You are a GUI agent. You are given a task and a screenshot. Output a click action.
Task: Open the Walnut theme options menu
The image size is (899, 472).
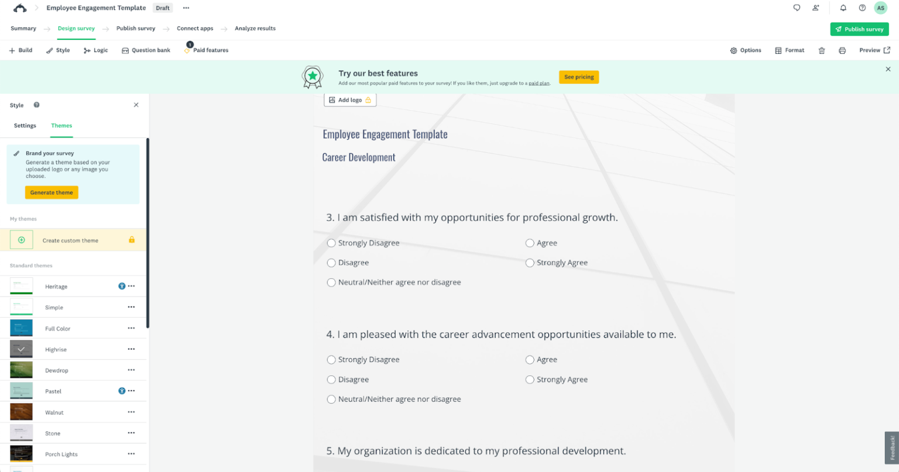point(132,412)
